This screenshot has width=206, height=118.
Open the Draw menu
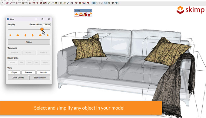tap(19, 1)
